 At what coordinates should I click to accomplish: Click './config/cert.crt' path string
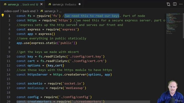87,61
